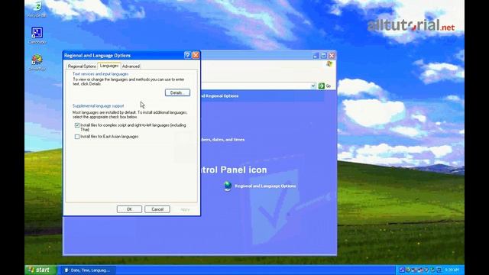Screen dimensions: 489x275
Task: Confirm the dialog with OK
Action: click(129, 209)
